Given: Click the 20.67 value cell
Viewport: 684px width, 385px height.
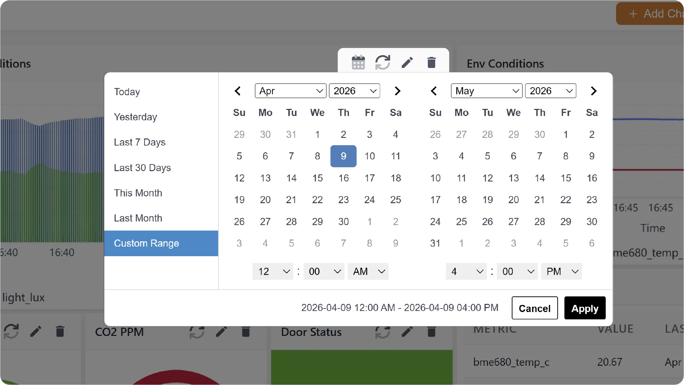Looking at the screenshot, I should click(x=610, y=362).
